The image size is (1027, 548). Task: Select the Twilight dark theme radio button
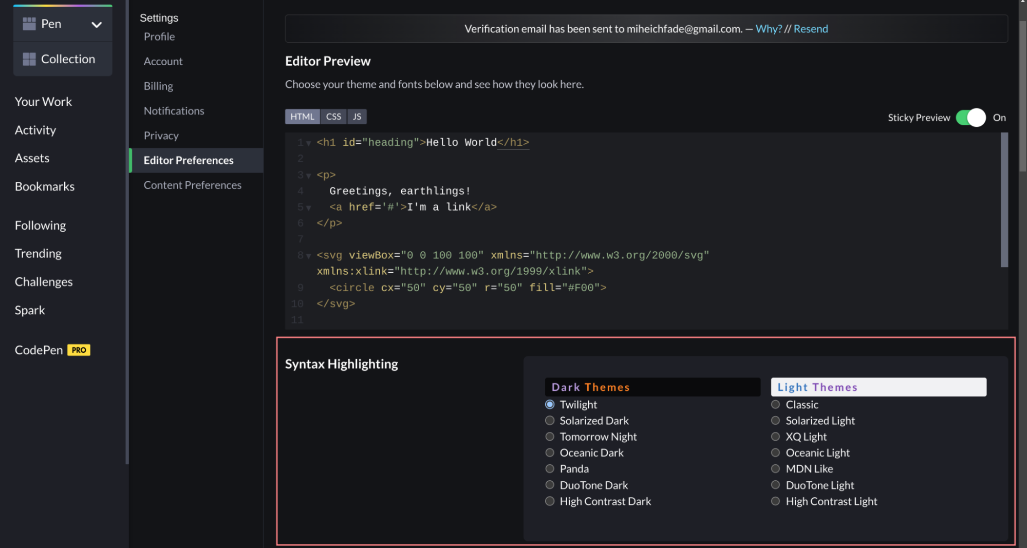point(550,404)
